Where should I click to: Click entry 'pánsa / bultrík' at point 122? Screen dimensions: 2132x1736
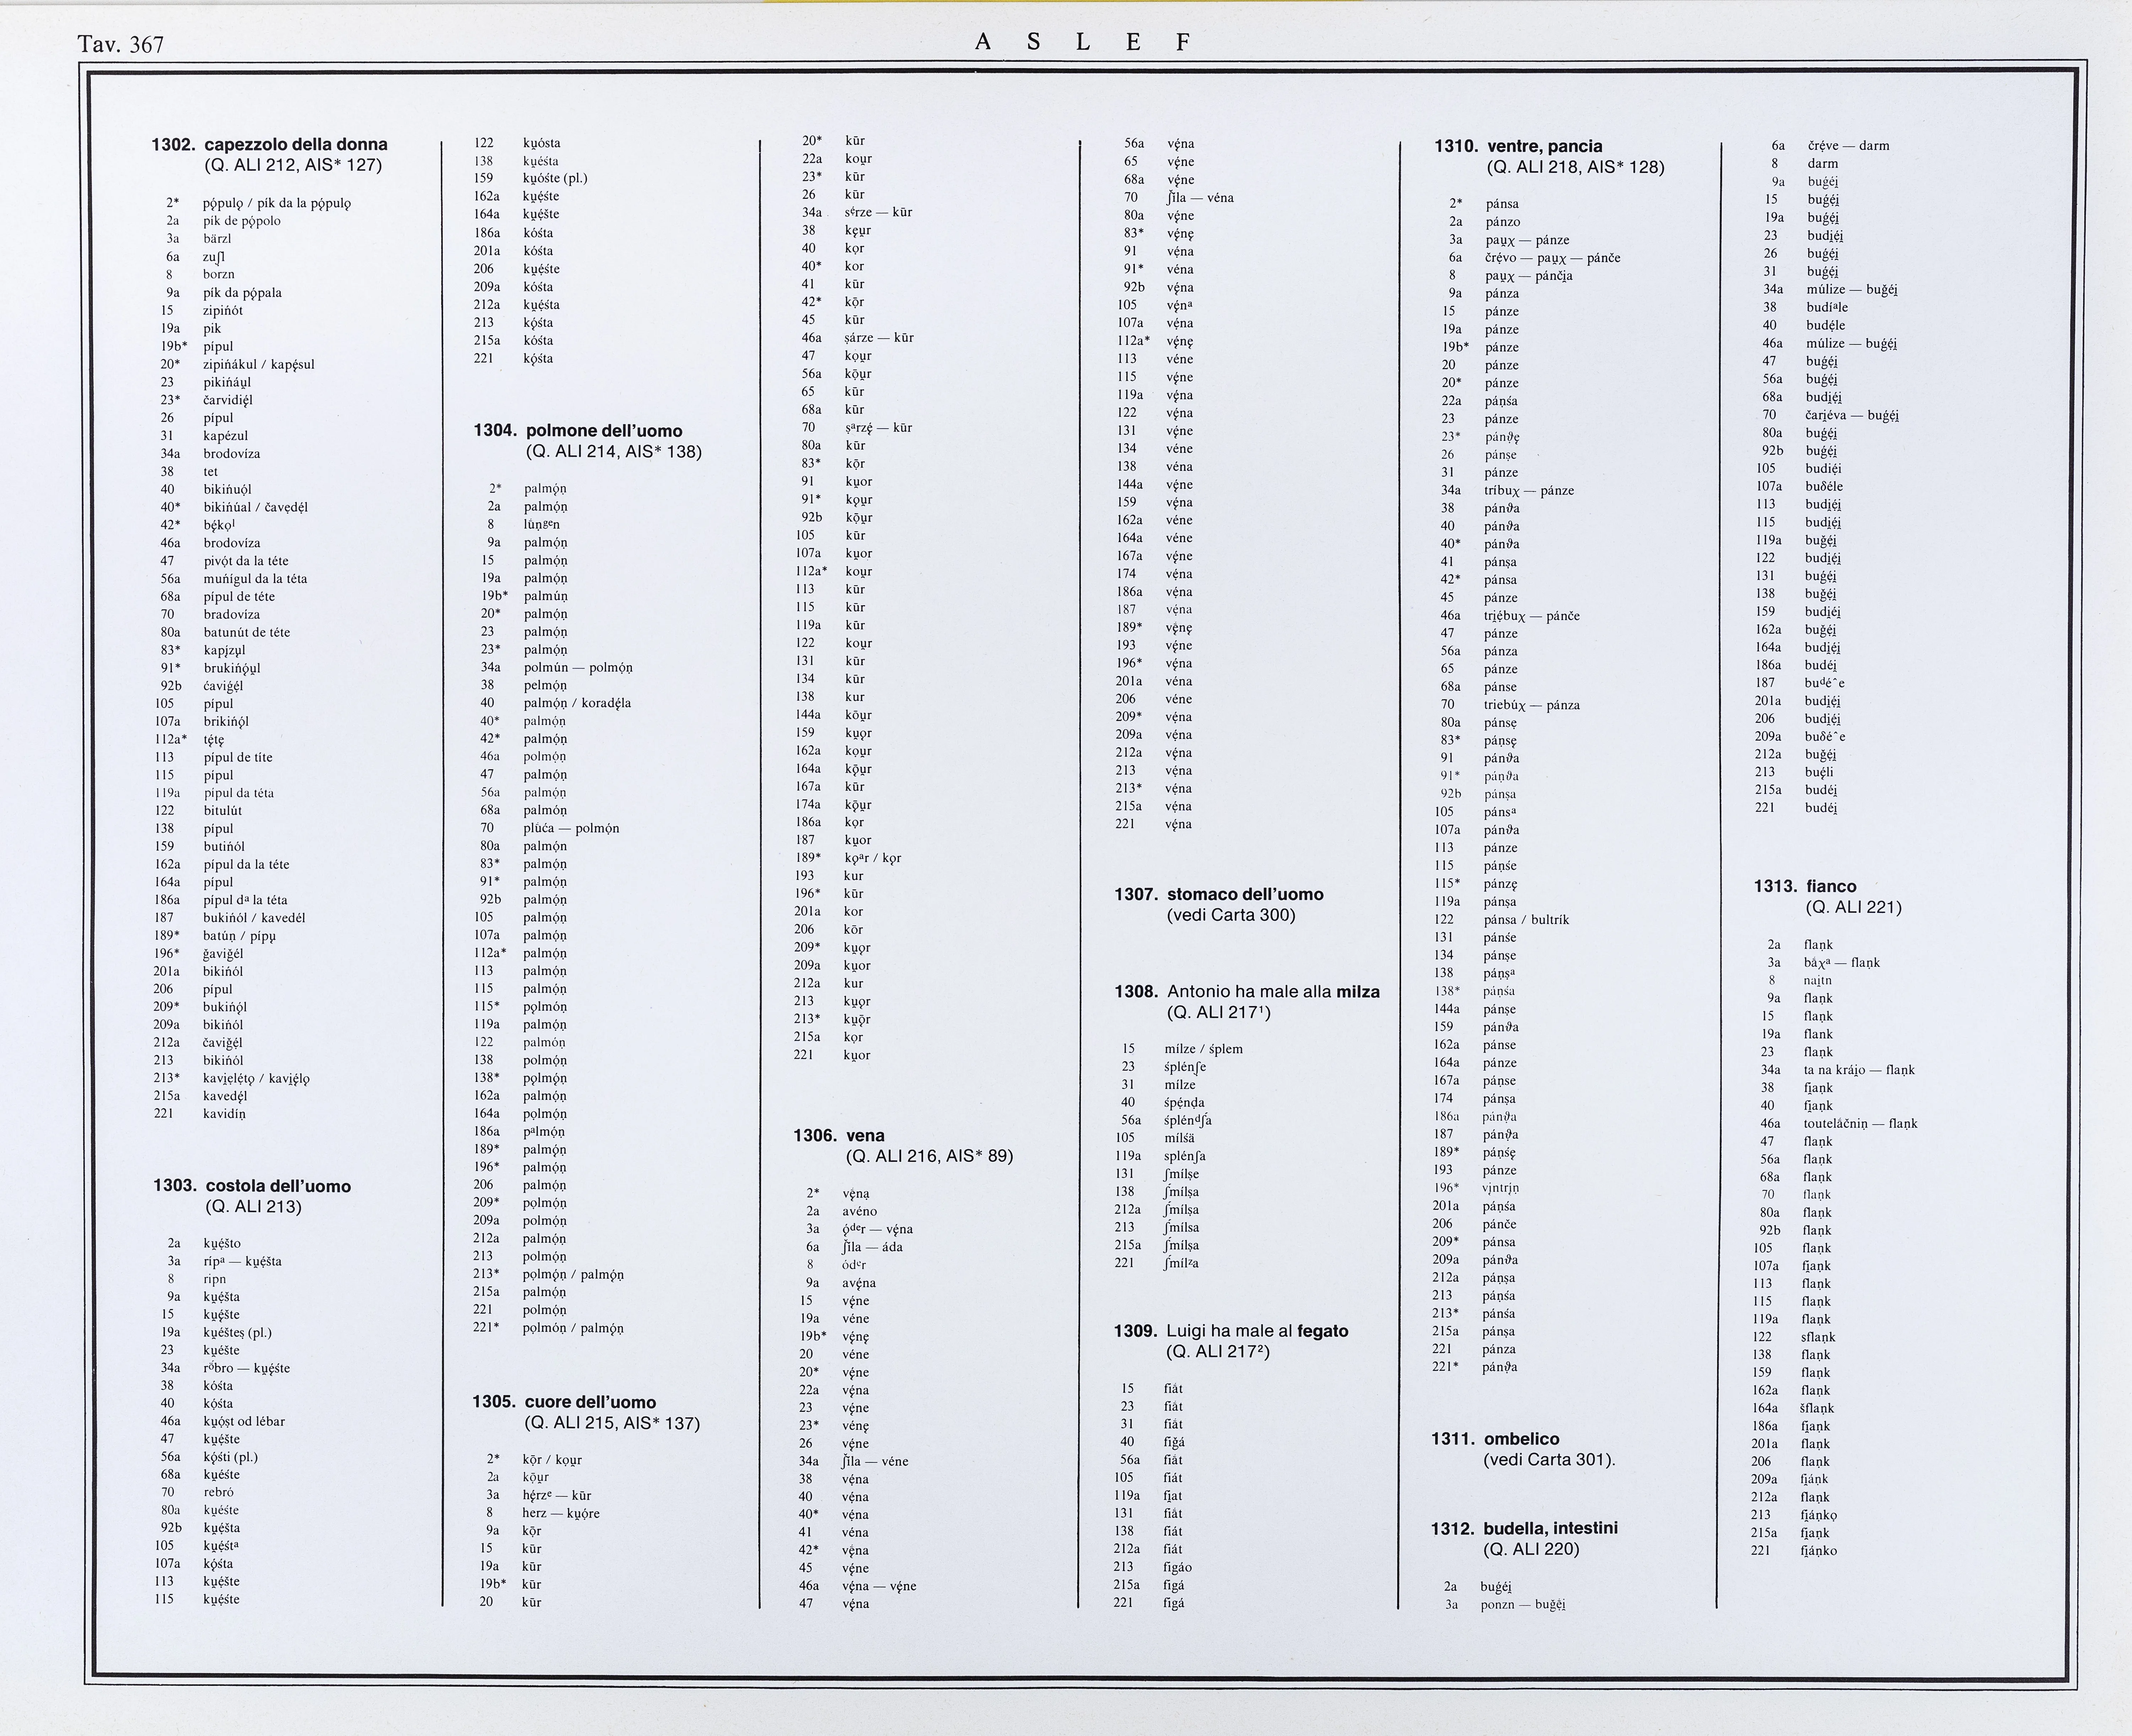click(1526, 920)
